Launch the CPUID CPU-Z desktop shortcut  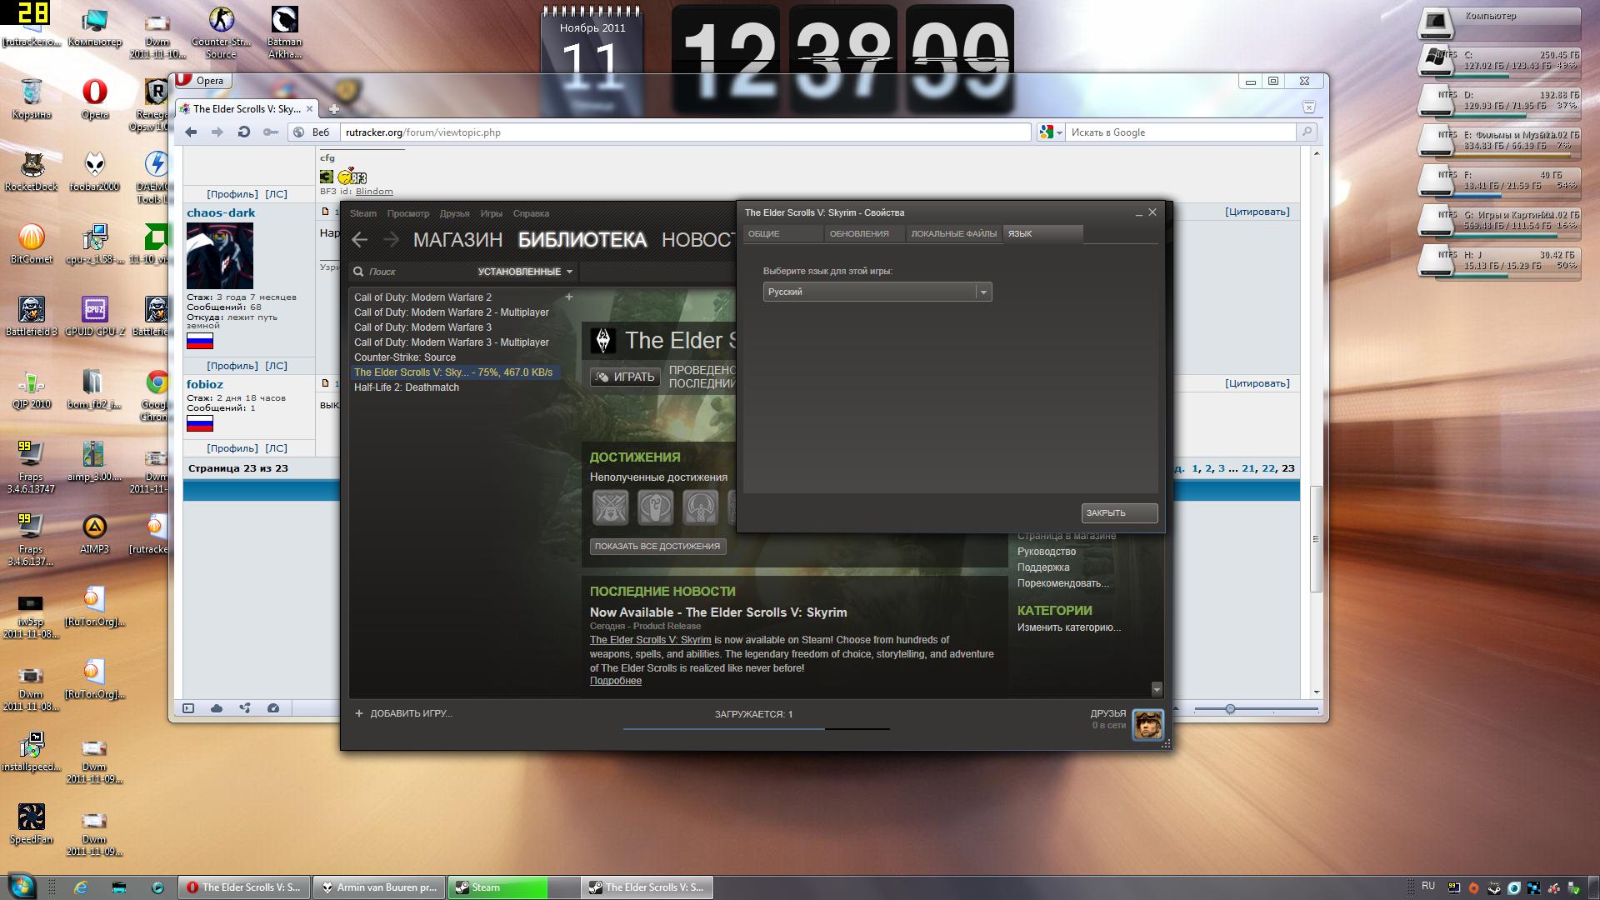[x=95, y=316]
